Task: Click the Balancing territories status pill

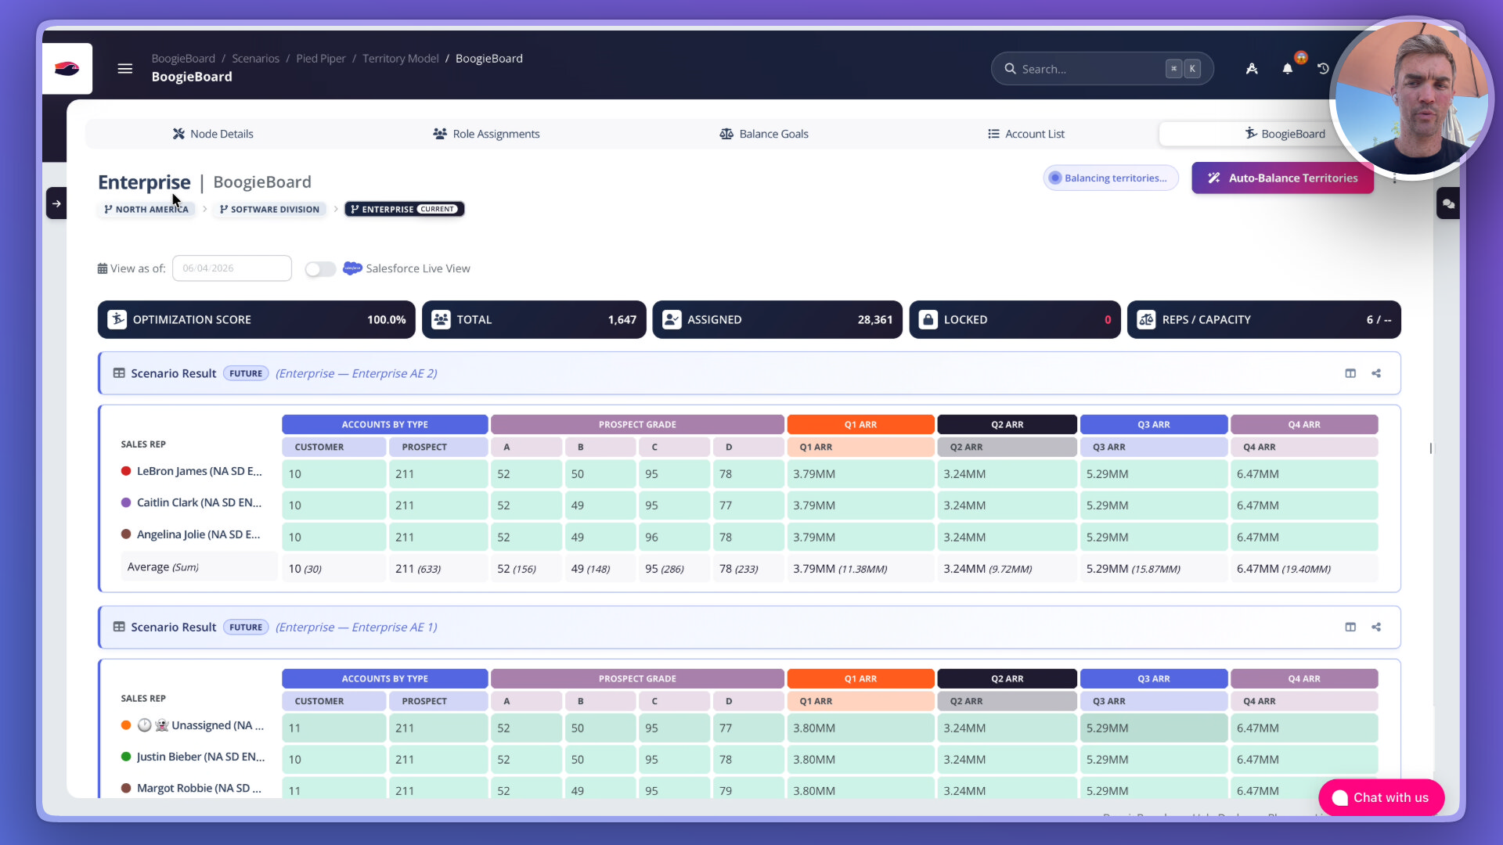Action: pyautogui.click(x=1110, y=178)
